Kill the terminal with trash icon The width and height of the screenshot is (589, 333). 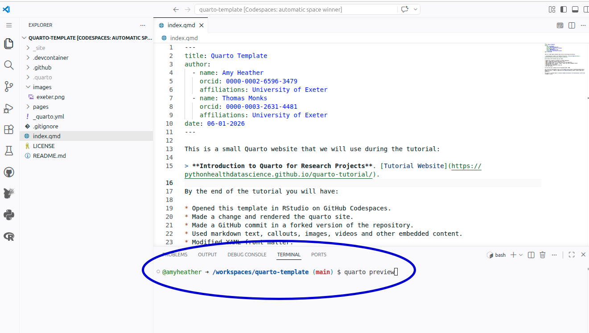click(x=543, y=255)
